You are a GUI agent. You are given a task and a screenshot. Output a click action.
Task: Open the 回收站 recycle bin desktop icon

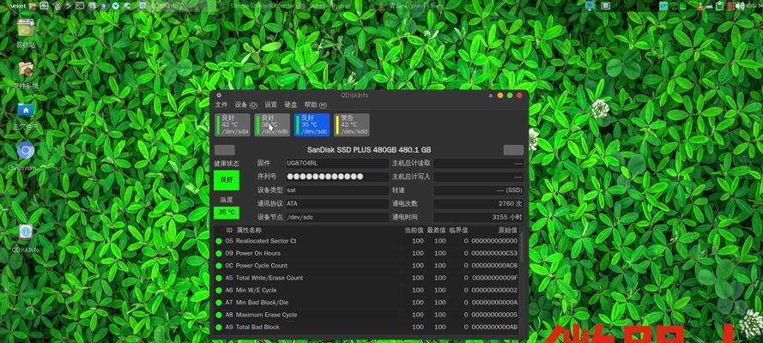(26, 29)
